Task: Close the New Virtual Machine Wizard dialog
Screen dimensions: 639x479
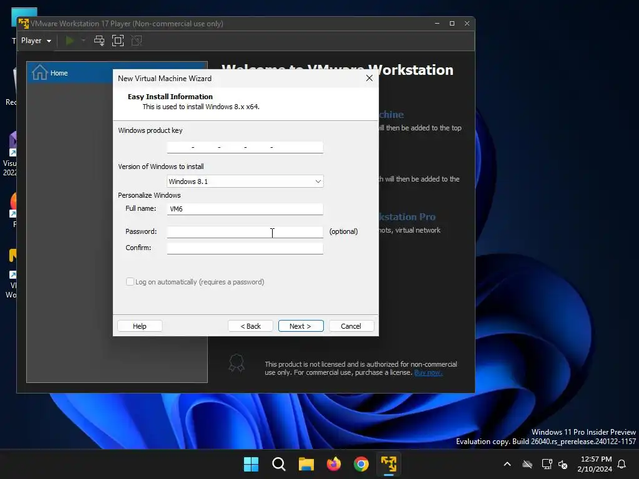Action: click(x=369, y=78)
